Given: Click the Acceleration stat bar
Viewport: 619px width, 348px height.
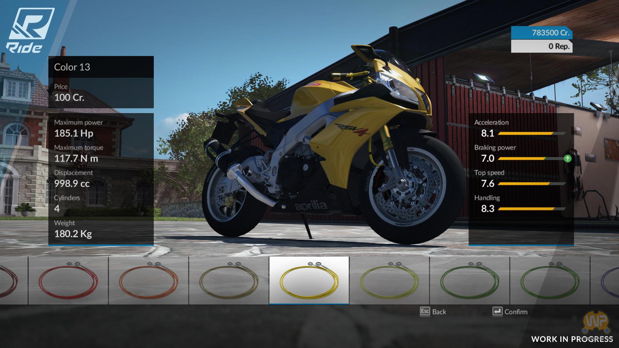Looking at the screenshot, I should tap(531, 133).
